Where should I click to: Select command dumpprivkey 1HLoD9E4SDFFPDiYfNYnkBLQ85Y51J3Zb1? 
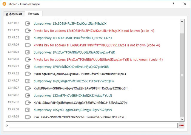click(73, 38)
